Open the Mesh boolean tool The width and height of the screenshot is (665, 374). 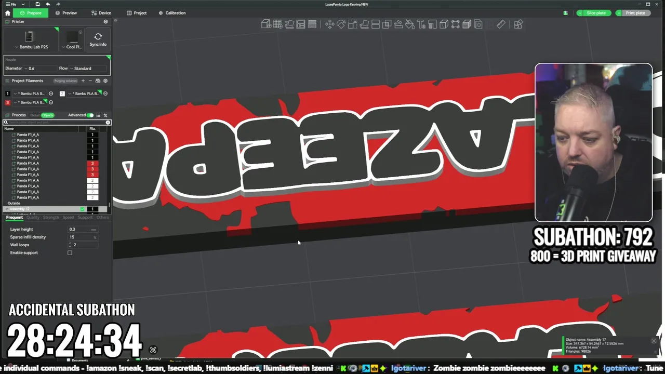click(x=387, y=24)
